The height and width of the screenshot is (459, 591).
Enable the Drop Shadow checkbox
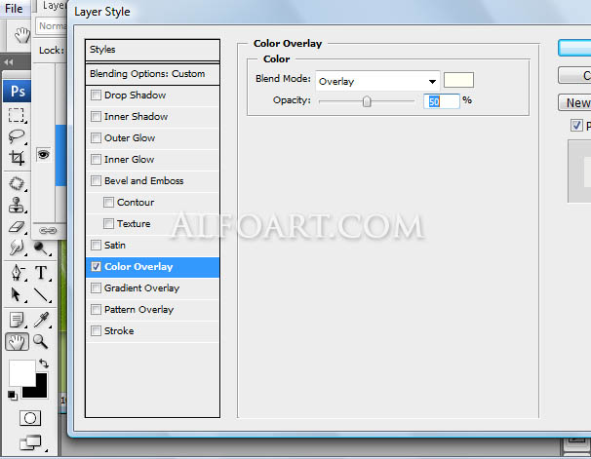pos(96,95)
